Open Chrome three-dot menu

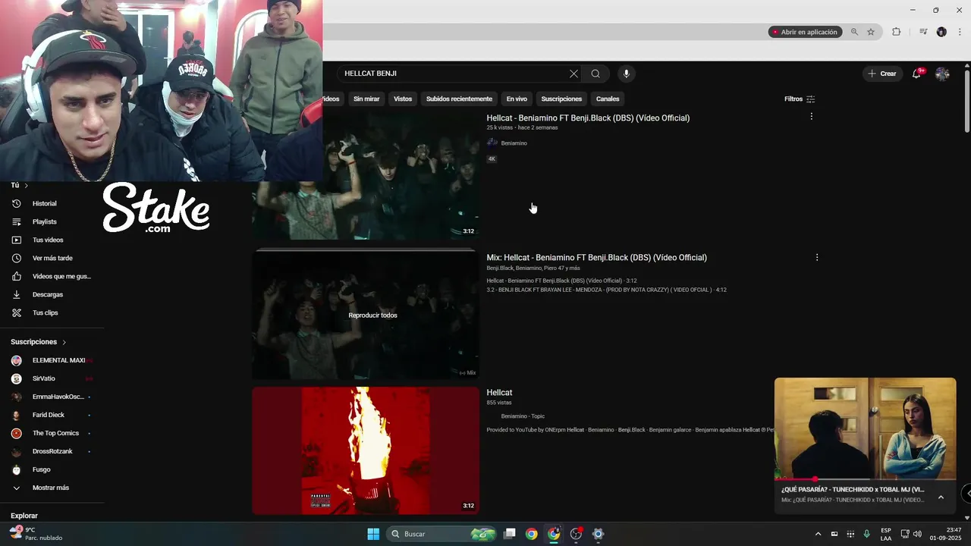tap(960, 32)
